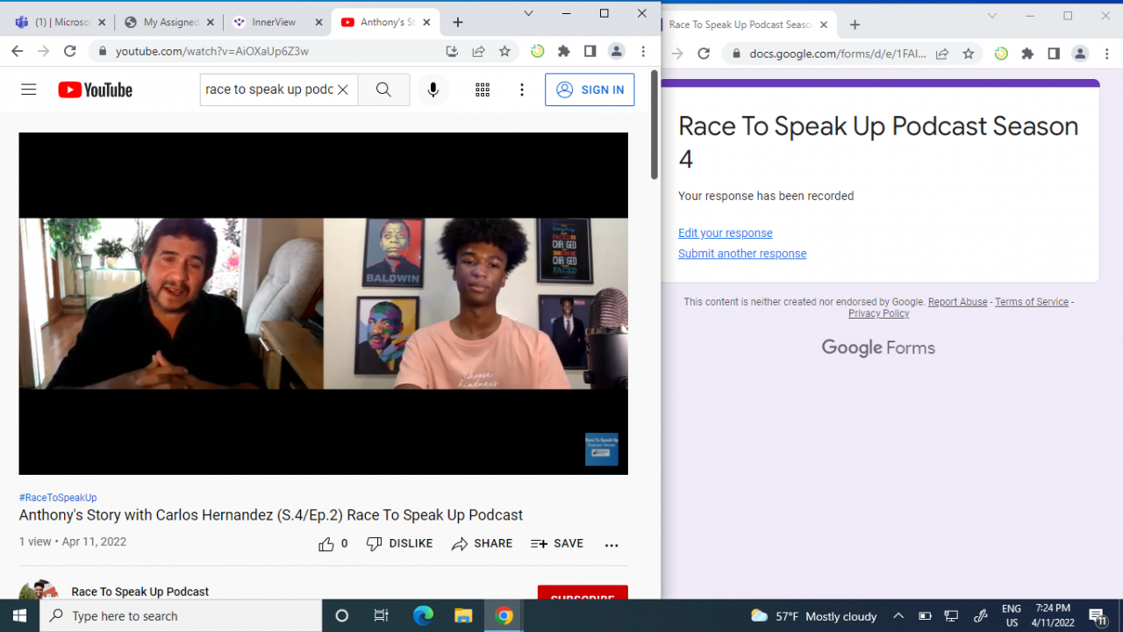Image resolution: width=1123 pixels, height=632 pixels.
Task: Switch to the InnerView tab
Action: click(x=274, y=23)
